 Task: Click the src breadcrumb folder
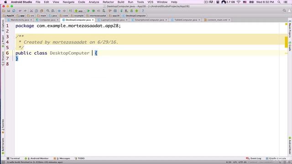tap(31, 16)
